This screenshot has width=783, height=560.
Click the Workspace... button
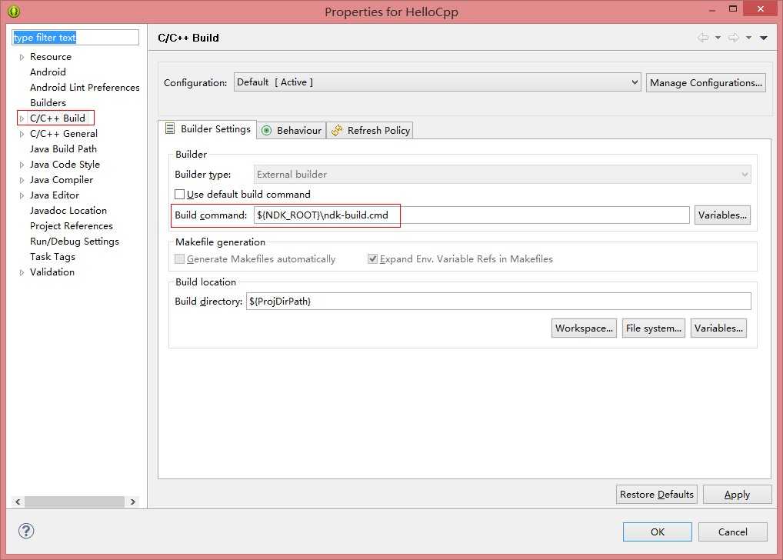(584, 328)
